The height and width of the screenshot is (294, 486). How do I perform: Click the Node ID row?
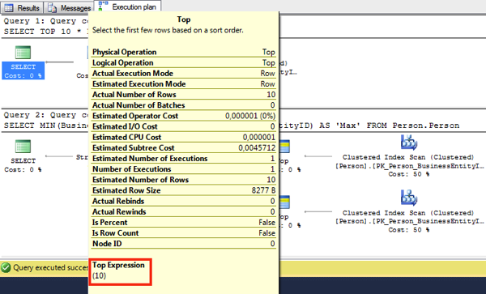tap(184, 244)
